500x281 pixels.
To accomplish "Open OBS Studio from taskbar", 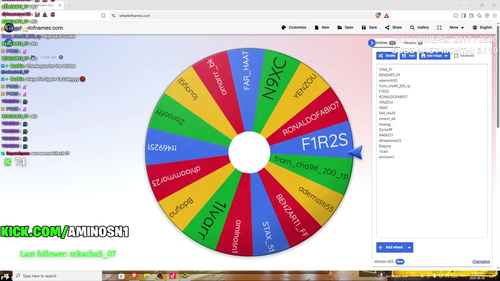I will [160, 276].
